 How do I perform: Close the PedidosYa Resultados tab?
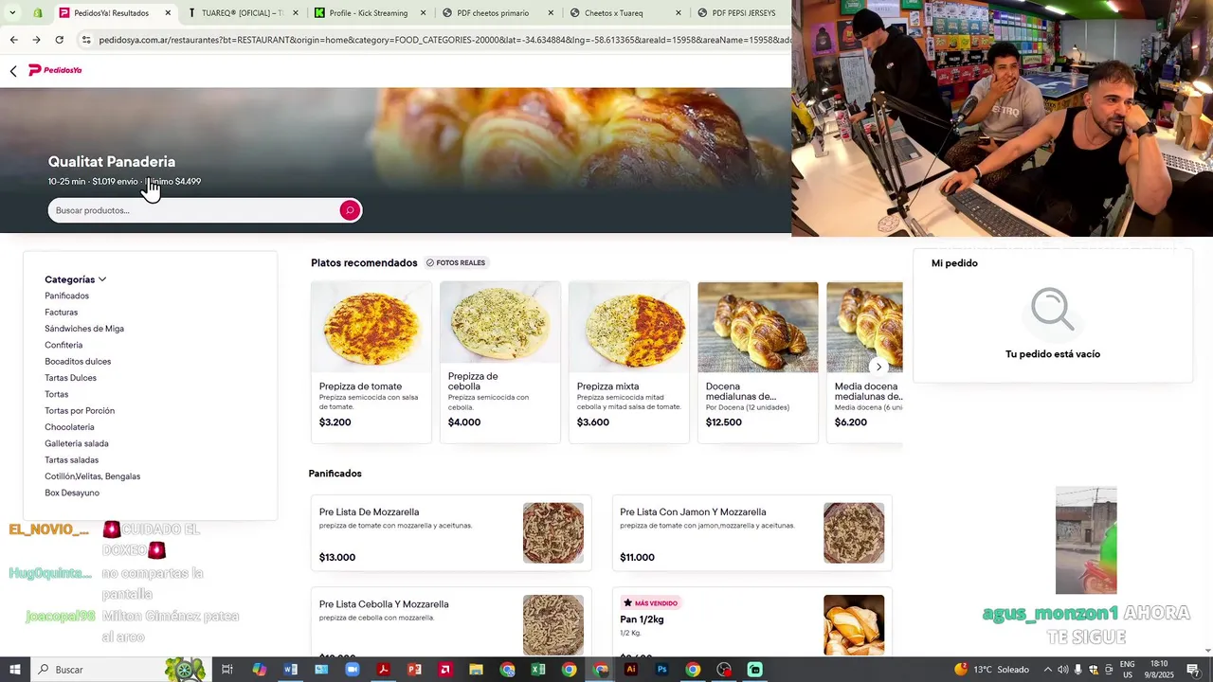pos(168,13)
